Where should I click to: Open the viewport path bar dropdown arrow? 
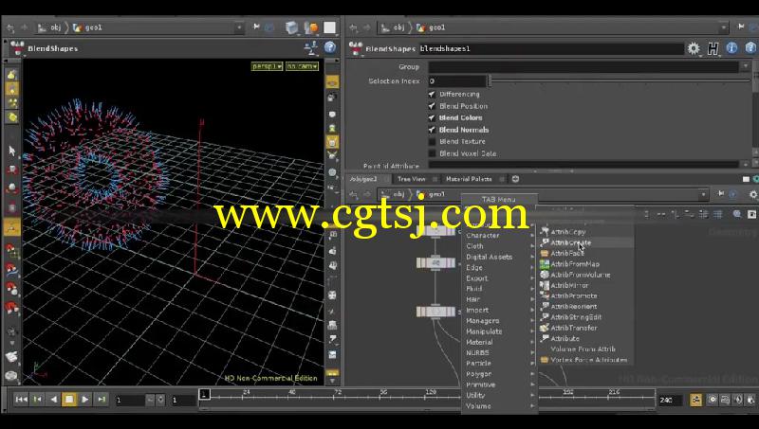239,27
